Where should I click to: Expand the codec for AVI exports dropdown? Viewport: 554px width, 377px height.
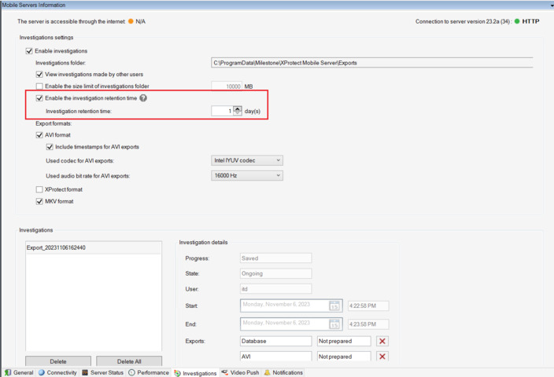pyautogui.click(x=247, y=160)
